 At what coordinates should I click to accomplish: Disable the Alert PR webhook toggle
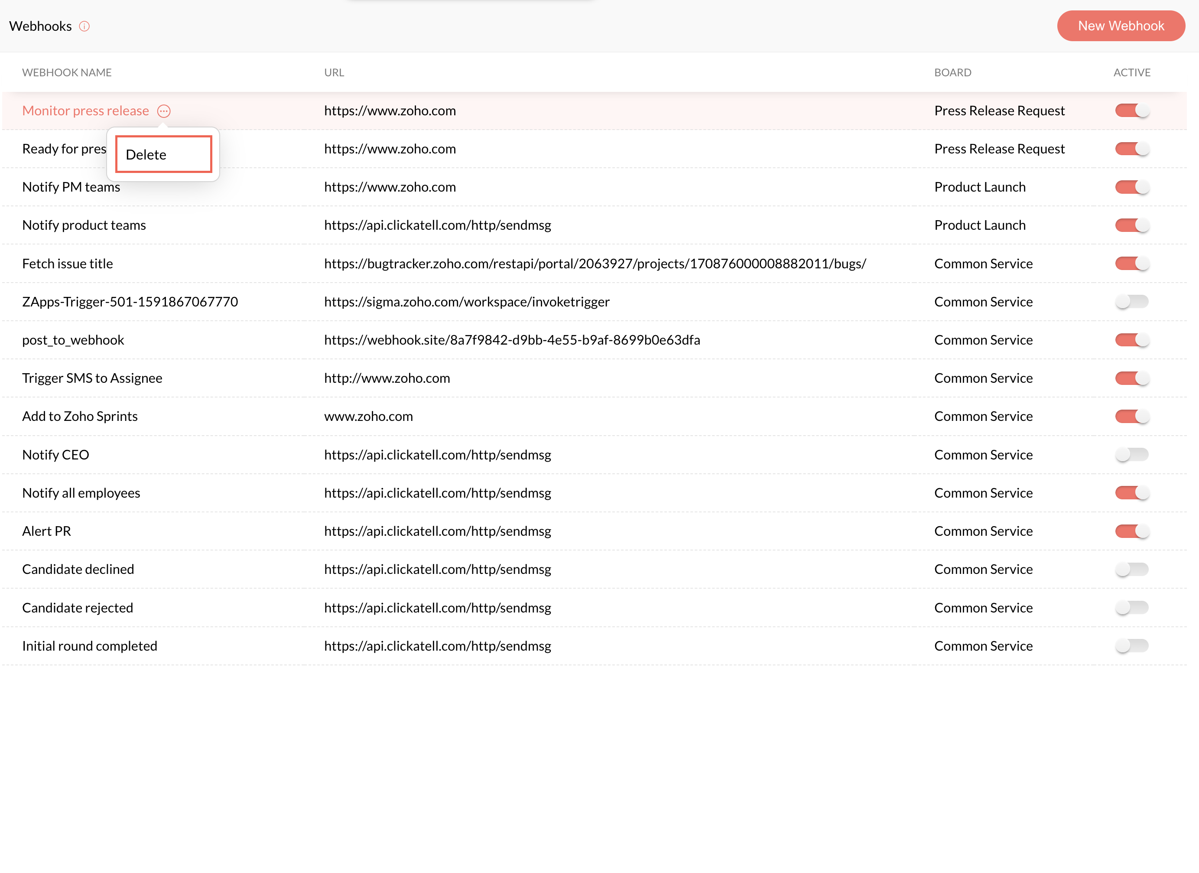coord(1131,531)
